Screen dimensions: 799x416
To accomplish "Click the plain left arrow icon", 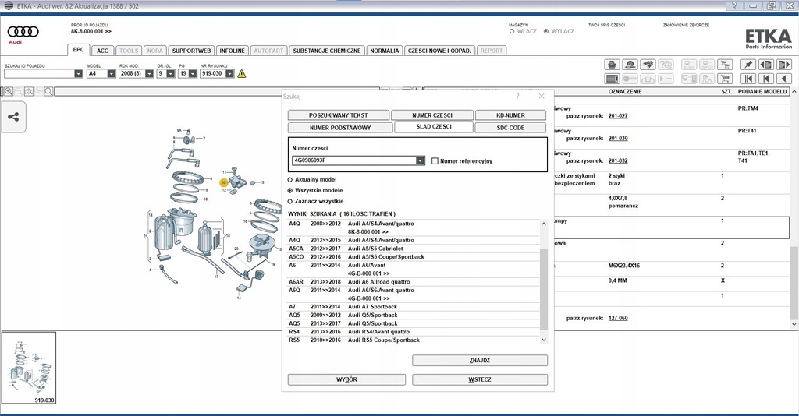I will pyautogui.click(x=783, y=79).
